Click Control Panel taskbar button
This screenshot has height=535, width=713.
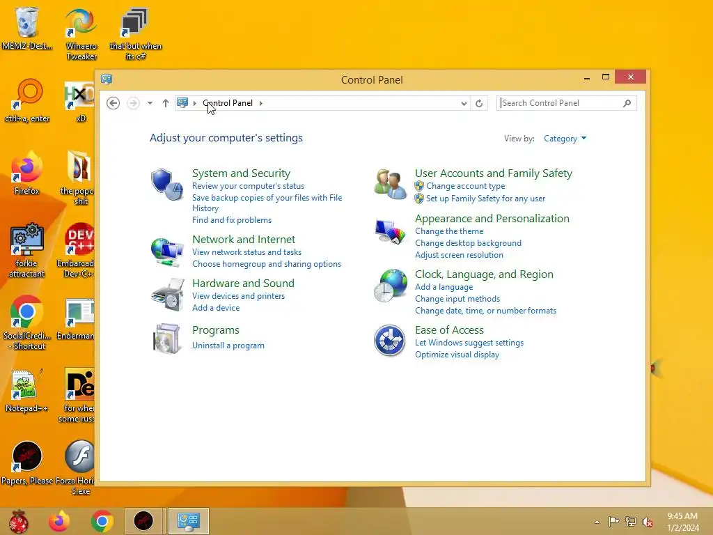188,521
